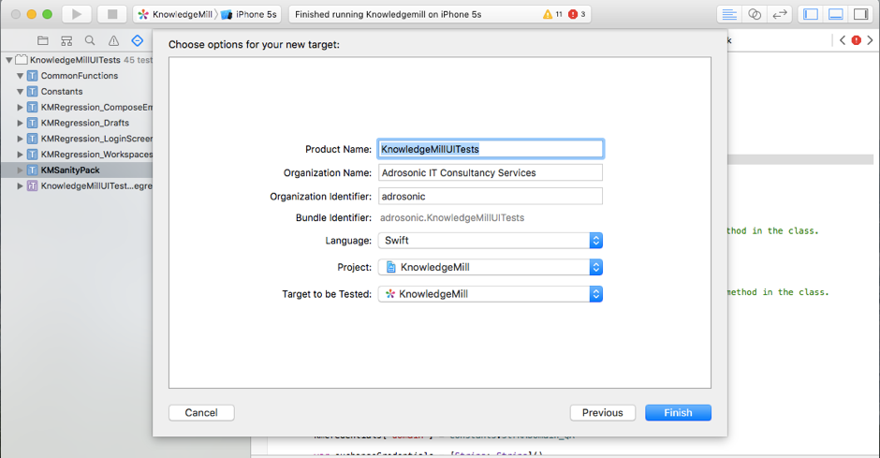Click the Run (play) button
The height and width of the screenshot is (458, 880).
(x=76, y=14)
